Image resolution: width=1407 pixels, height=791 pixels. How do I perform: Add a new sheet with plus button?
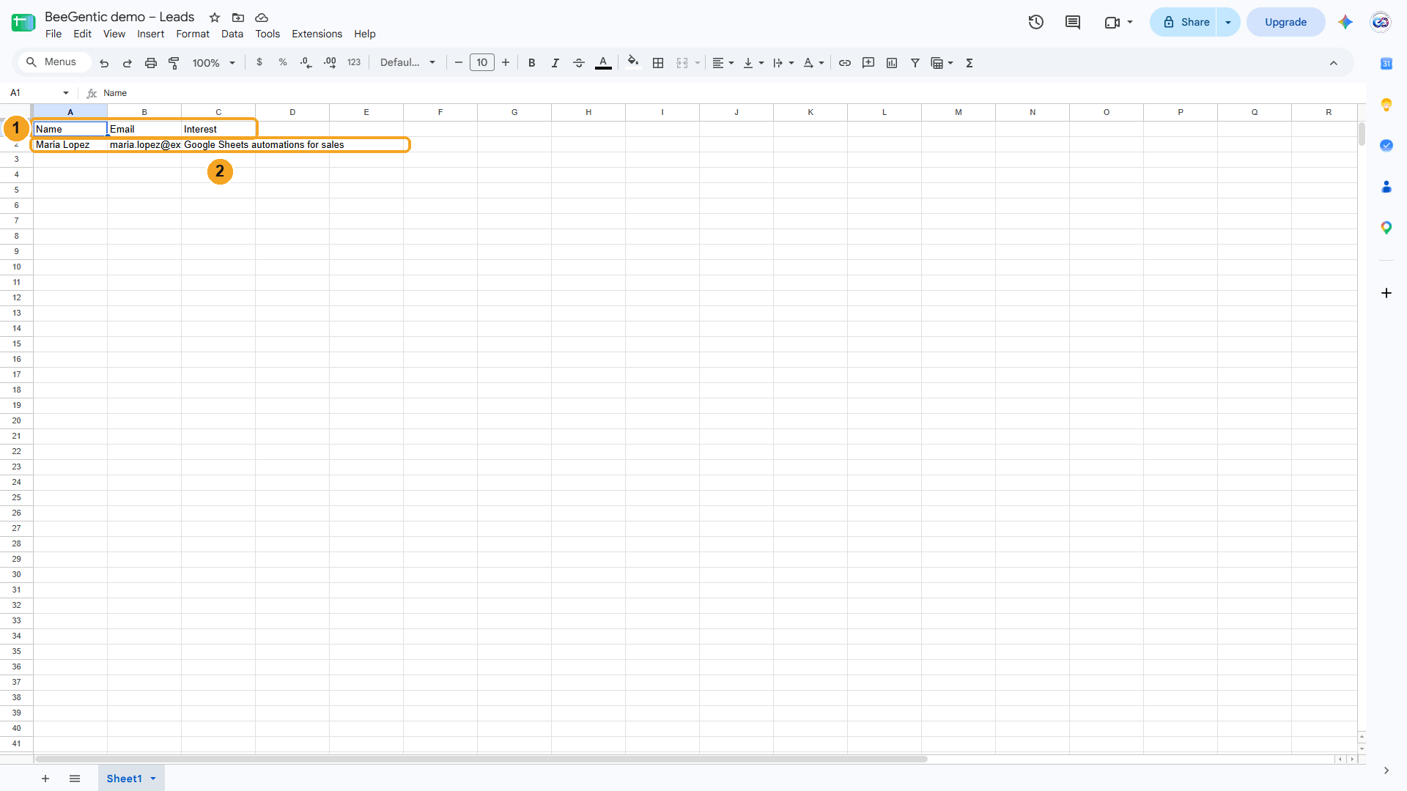[45, 779]
